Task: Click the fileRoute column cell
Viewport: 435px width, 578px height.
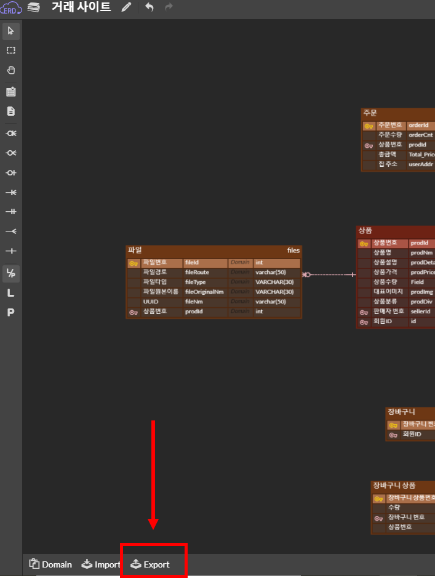Action: 205,273
